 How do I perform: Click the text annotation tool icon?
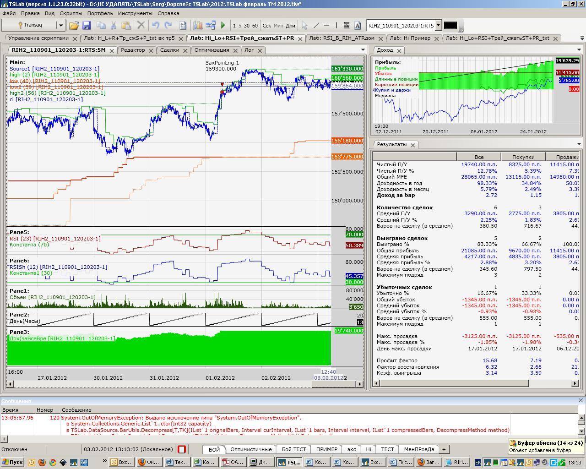(358, 26)
